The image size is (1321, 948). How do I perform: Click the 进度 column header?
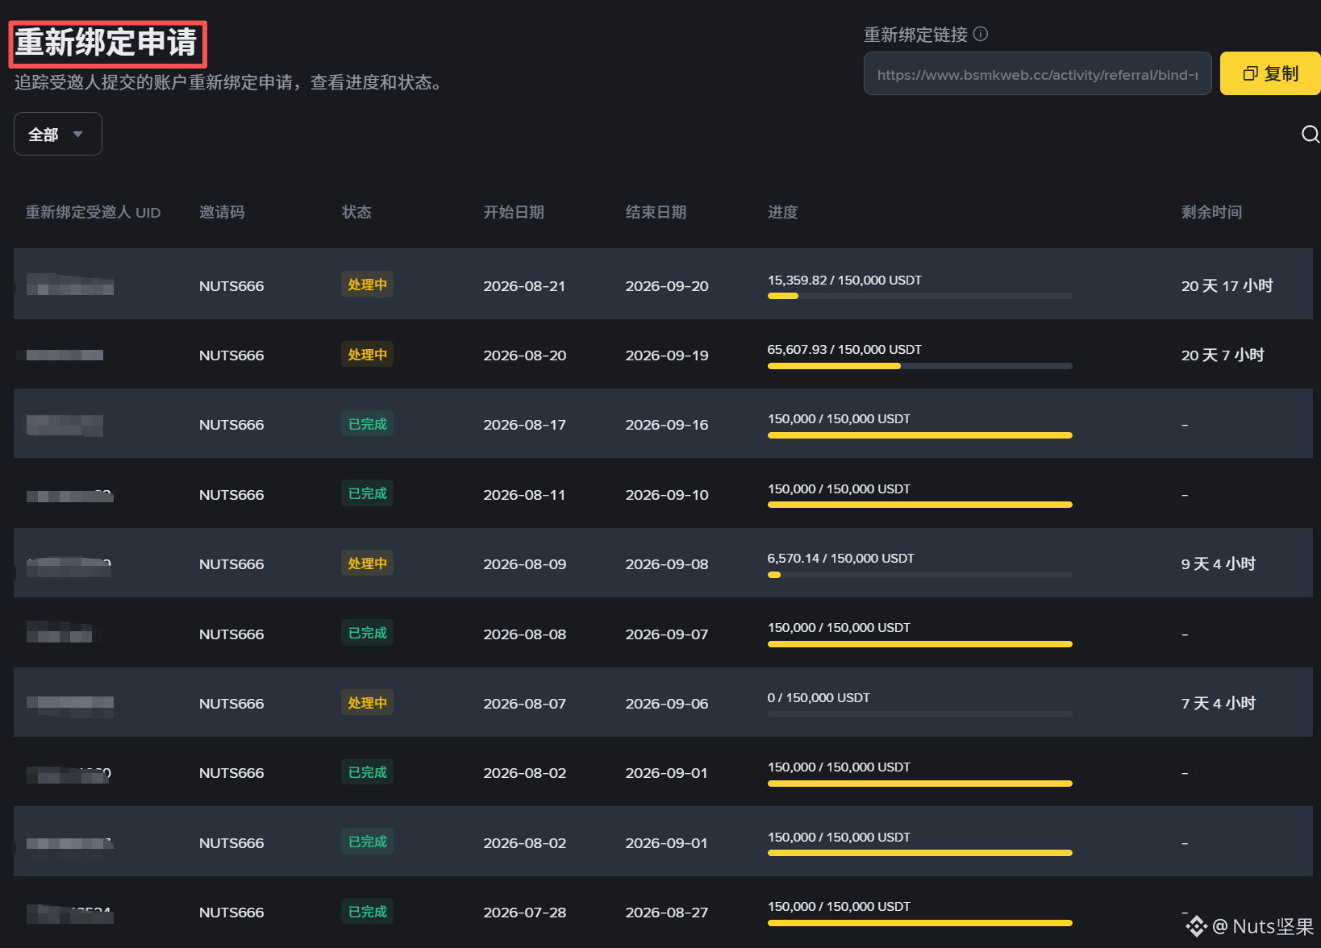pyautogui.click(x=782, y=212)
